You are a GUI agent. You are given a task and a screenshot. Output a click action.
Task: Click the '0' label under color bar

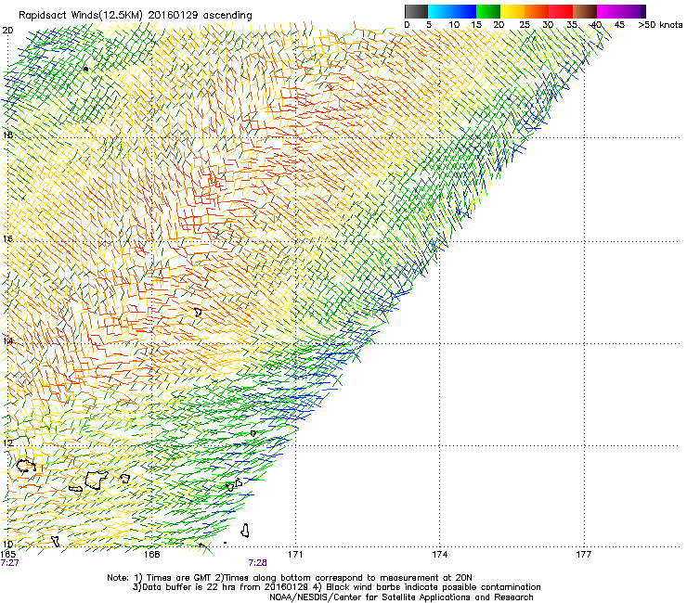click(x=407, y=25)
